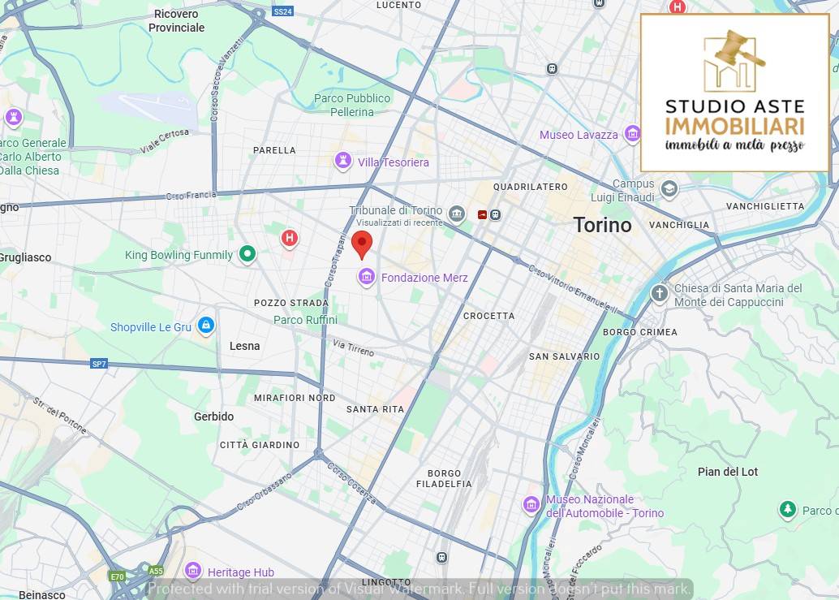Select the Campus Luigi Einaudi marker
This screenshot has width=839, height=600.
(x=669, y=188)
